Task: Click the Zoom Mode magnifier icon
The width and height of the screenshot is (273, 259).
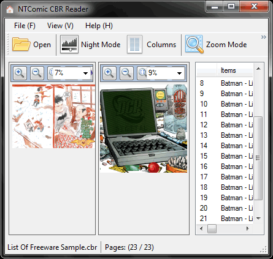Action: tap(194, 44)
